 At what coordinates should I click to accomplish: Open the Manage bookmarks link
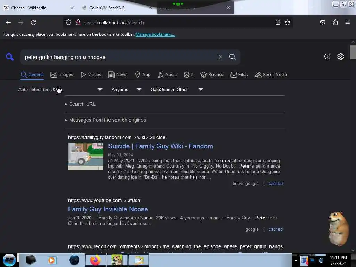(155, 34)
